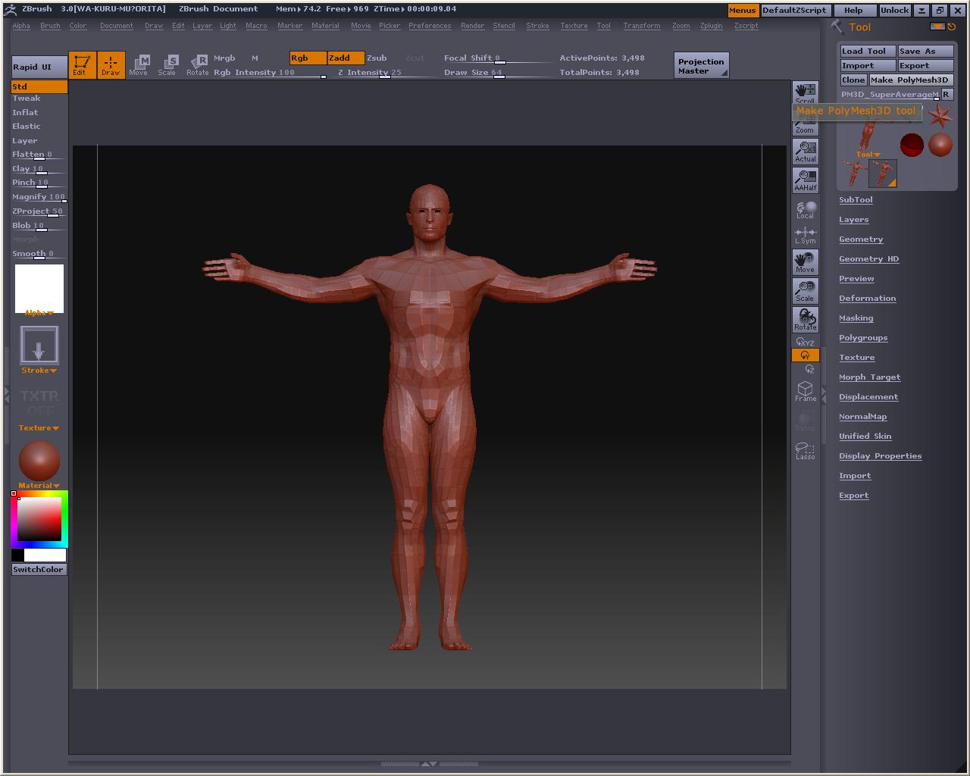The width and height of the screenshot is (970, 776).
Task: Toggle the M material switch
Action: [x=255, y=58]
